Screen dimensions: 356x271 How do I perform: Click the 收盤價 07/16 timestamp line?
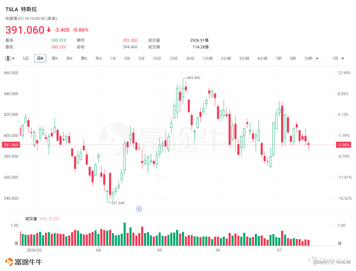(31, 19)
